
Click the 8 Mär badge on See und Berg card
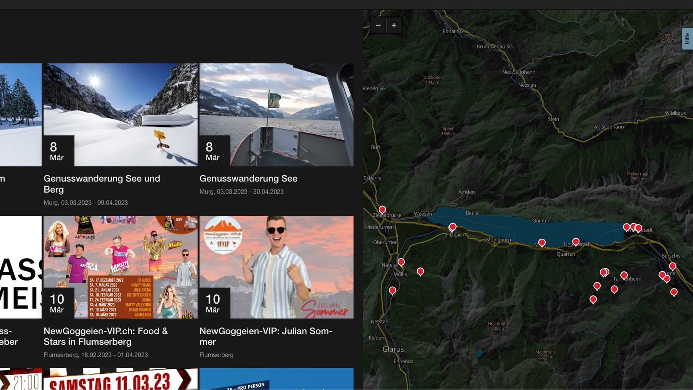pyautogui.click(x=59, y=151)
